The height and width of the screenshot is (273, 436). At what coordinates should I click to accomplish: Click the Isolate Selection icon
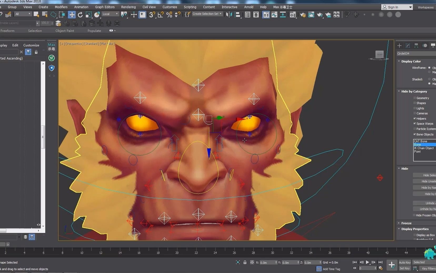click(x=238, y=262)
